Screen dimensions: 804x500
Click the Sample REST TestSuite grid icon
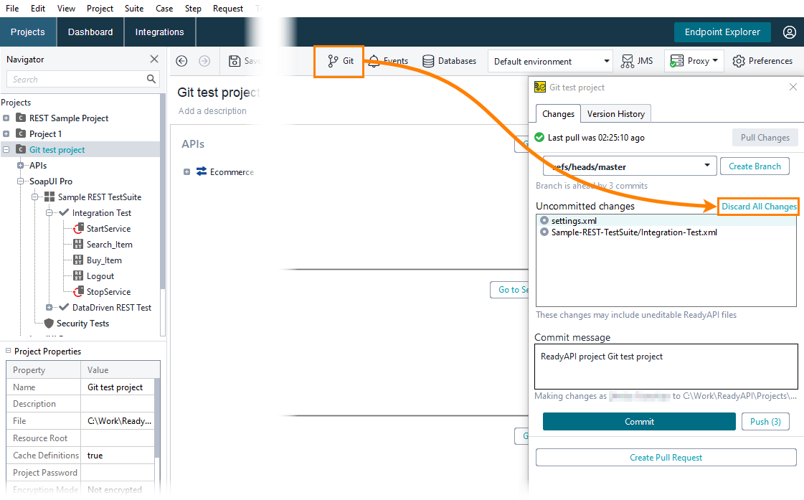[49, 197]
